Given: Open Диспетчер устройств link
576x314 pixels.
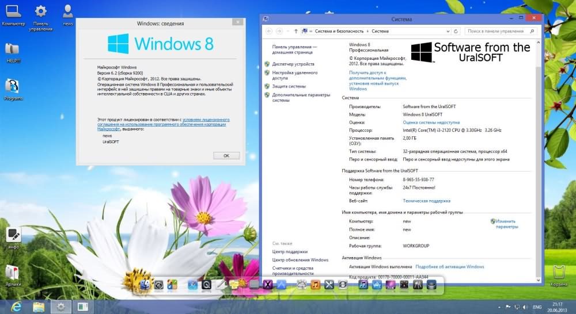Looking at the screenshot, I should click(x=293, y=64).
